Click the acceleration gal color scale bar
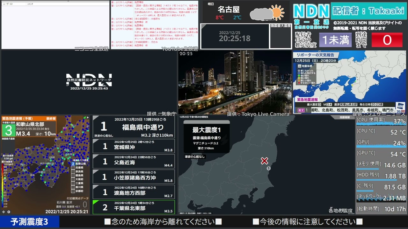 pos(3,184)
